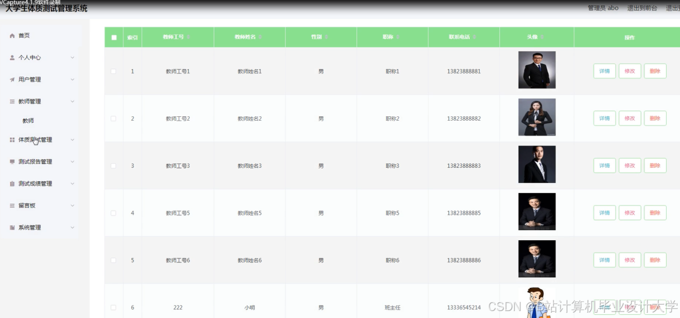Open the 用户管理 menu label
This screenshot has height=318, width=680.
[x=29, y=79]
